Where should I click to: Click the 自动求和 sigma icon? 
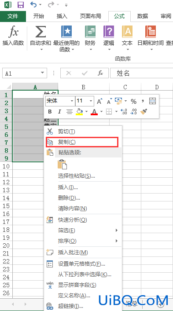click(x=40, y=32)
